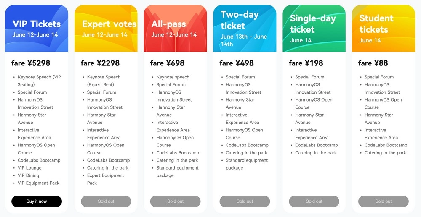The width and height of the screenshot is (421, 217).
Task: Click VIP Lounge list item
Action: click(29, 168)
